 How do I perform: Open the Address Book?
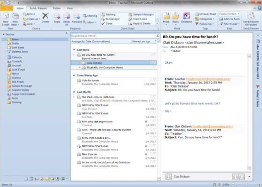point(230,19)
